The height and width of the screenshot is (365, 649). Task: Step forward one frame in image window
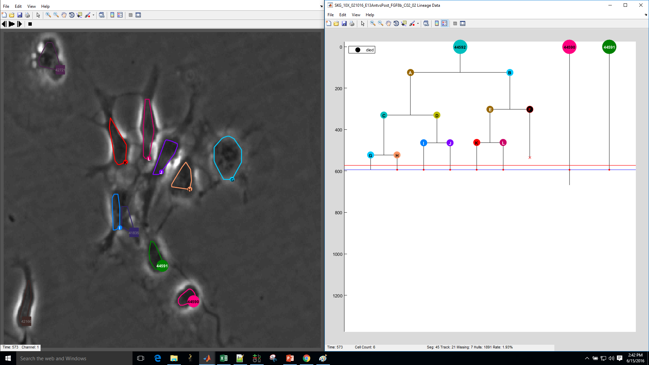(20, 24)
